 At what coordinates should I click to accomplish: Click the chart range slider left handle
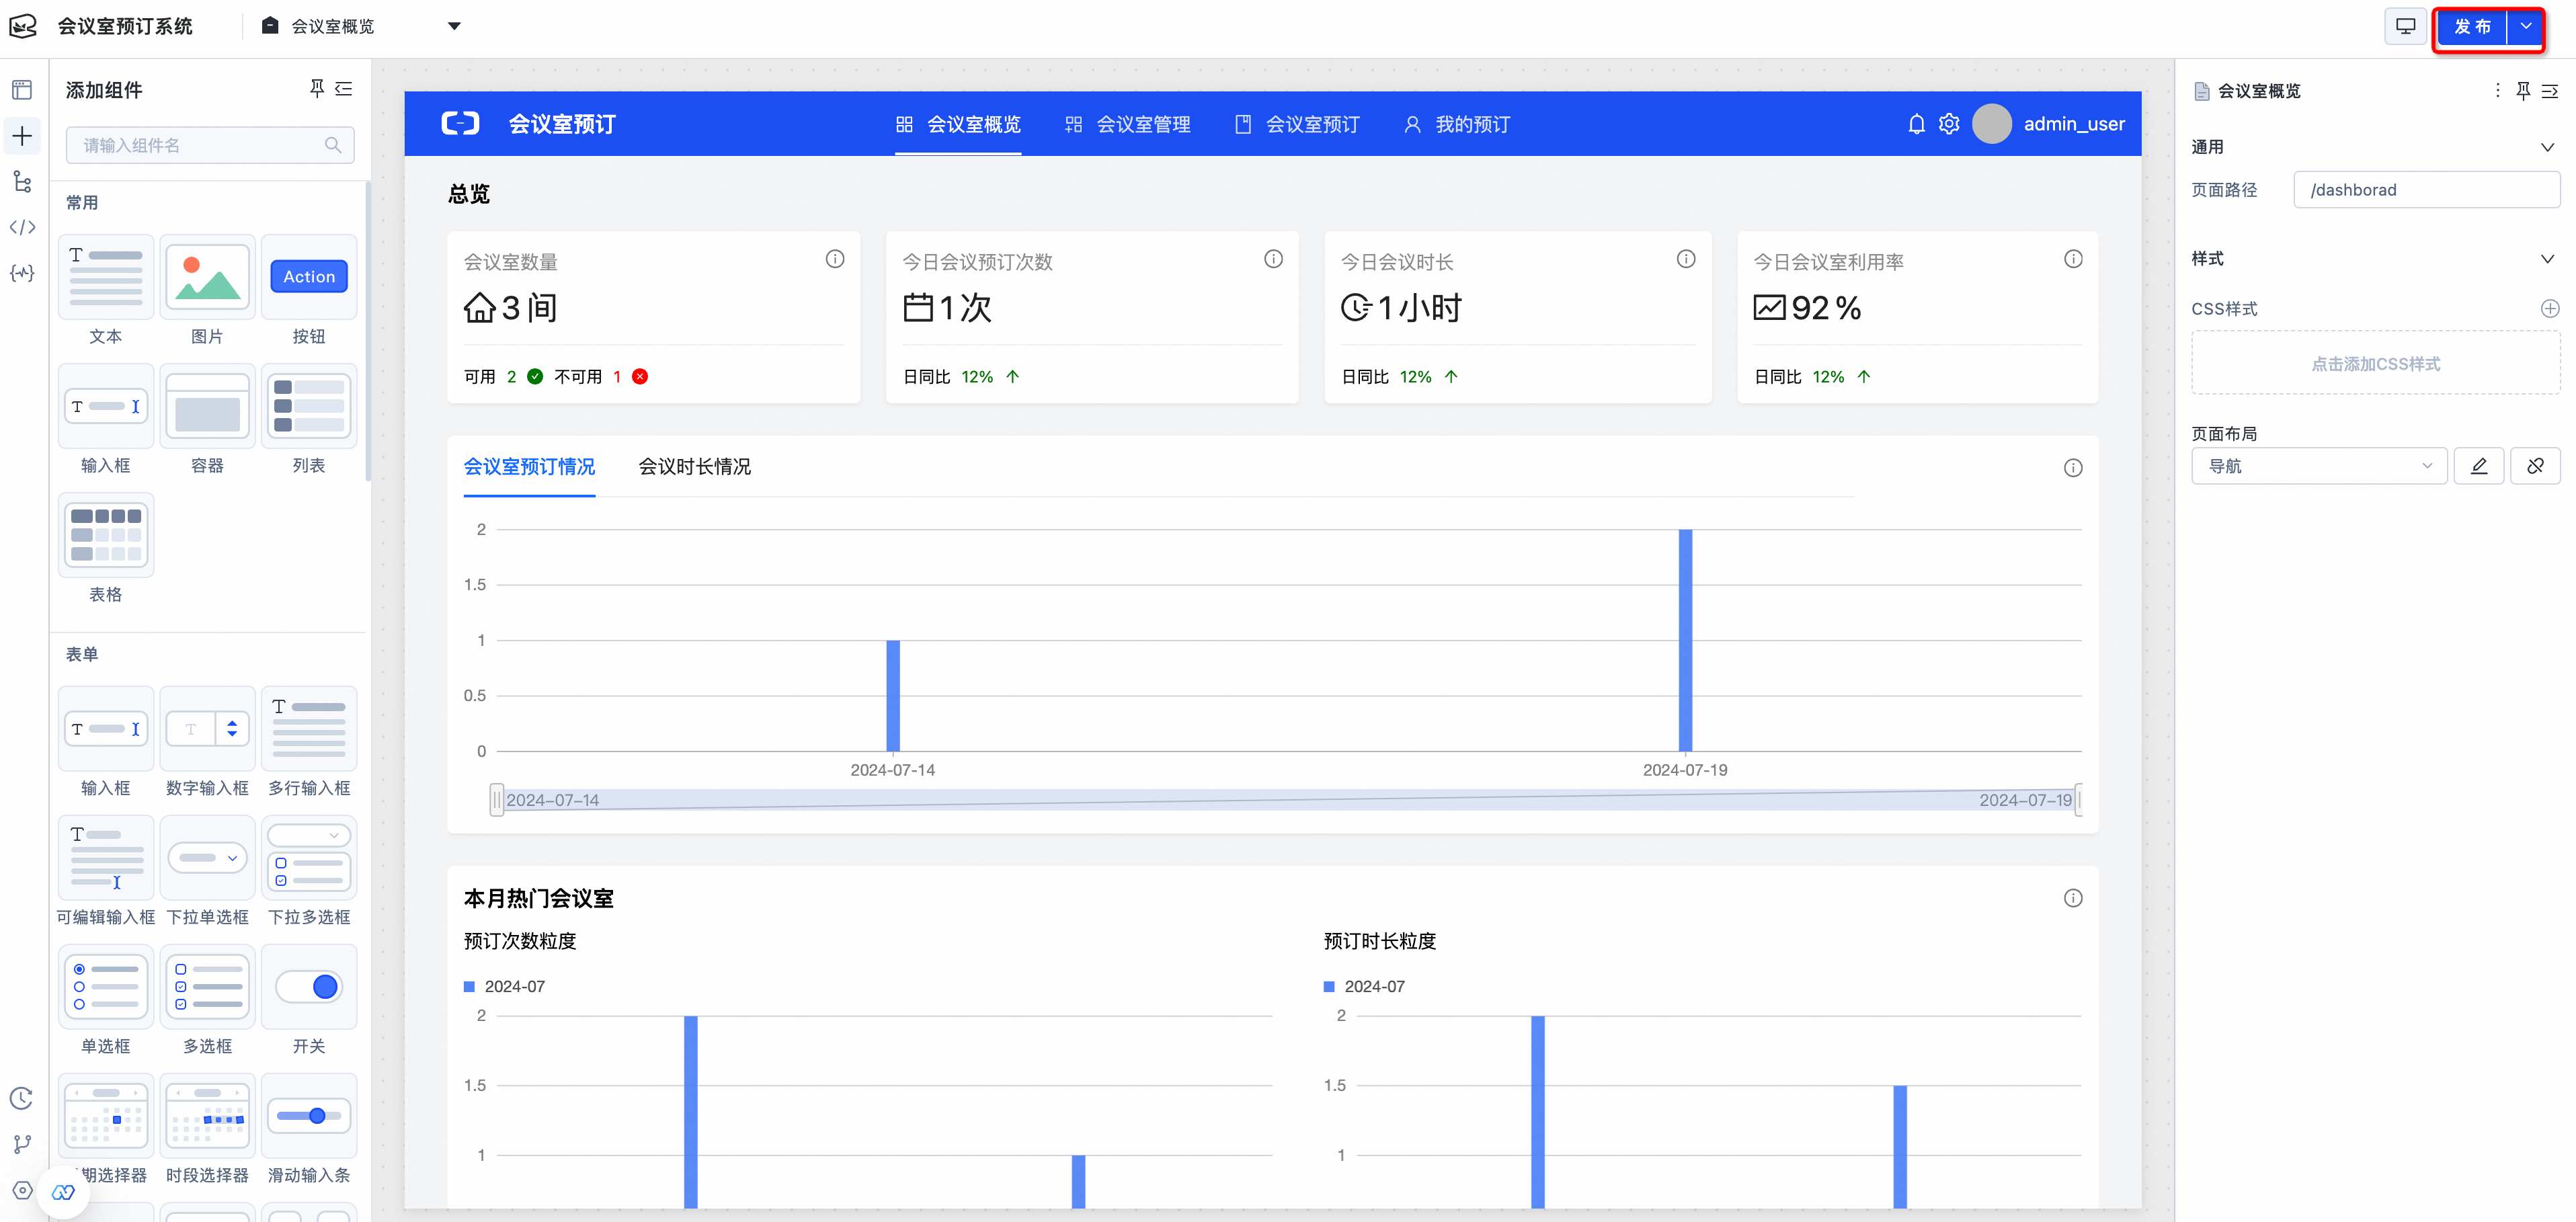click(496, 800)
